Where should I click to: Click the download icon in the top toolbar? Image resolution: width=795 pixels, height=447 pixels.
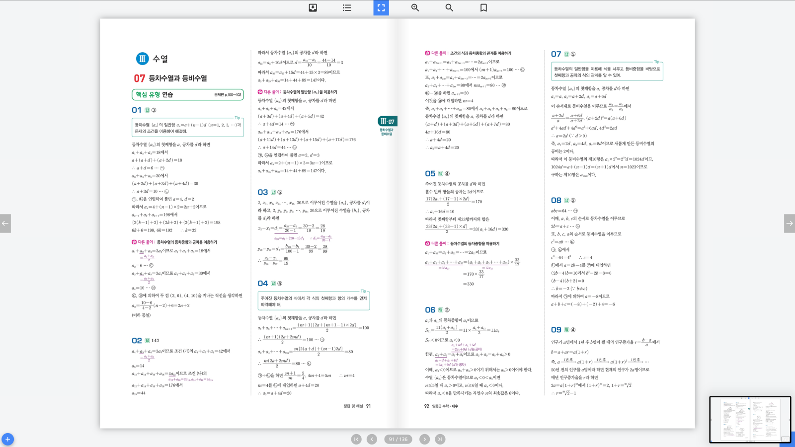(x=313, y=8)
